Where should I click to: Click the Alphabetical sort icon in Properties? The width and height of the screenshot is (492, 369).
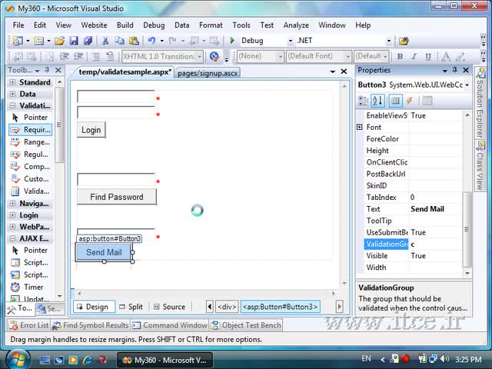[x=377, y=101]
